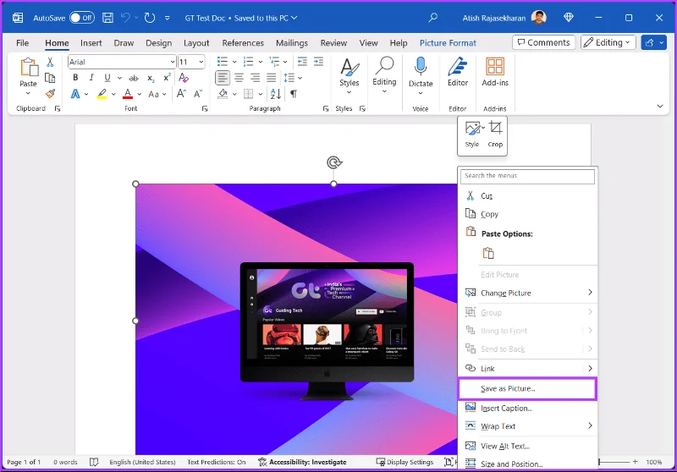677x472 pixels.
Task: Click the Superscript button
Action: point(167,78)
